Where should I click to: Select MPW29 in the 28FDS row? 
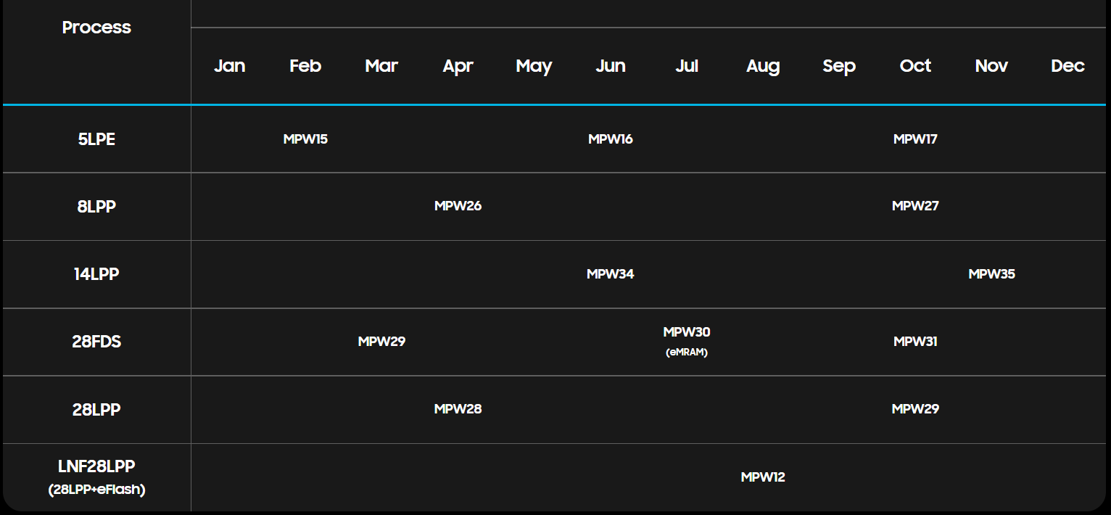pyautogui.click(x=381, y=342)
